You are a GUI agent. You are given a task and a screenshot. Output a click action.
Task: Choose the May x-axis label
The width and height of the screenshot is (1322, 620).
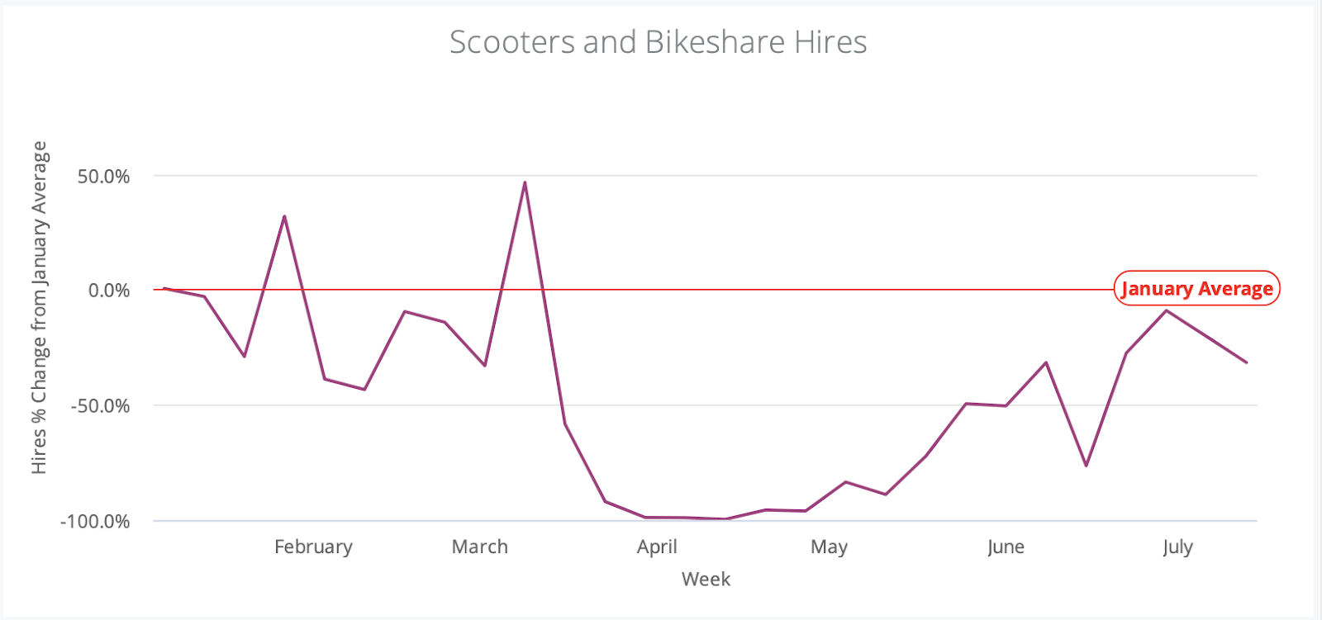click(x=829, y=547)
